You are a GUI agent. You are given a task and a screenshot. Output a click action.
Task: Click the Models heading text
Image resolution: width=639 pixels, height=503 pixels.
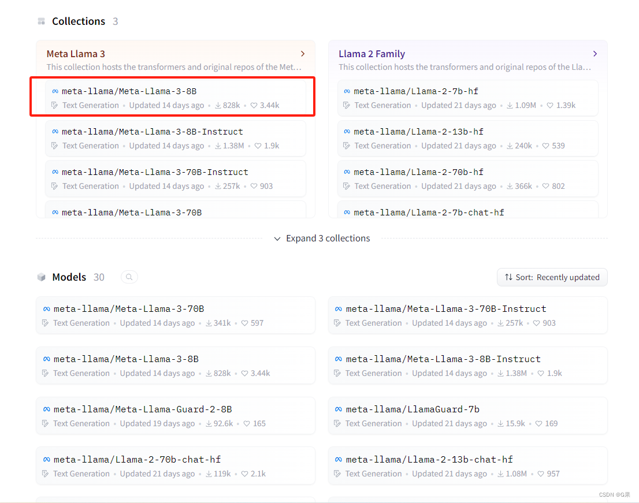69,277
